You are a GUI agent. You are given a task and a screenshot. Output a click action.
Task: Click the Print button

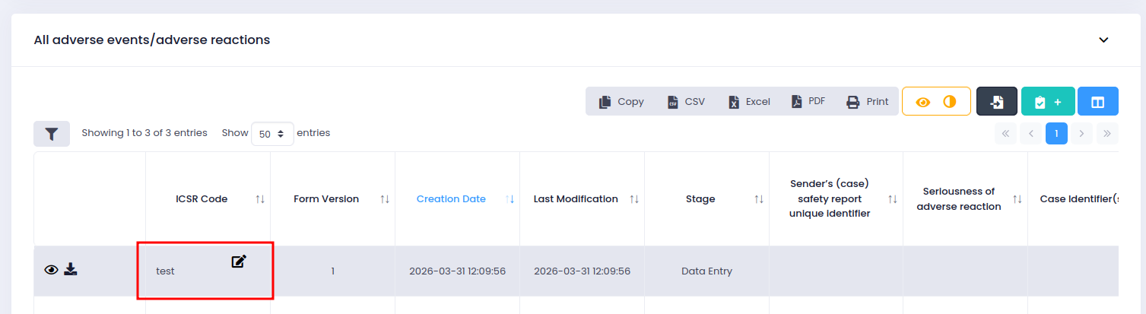(x=867, y=101)
